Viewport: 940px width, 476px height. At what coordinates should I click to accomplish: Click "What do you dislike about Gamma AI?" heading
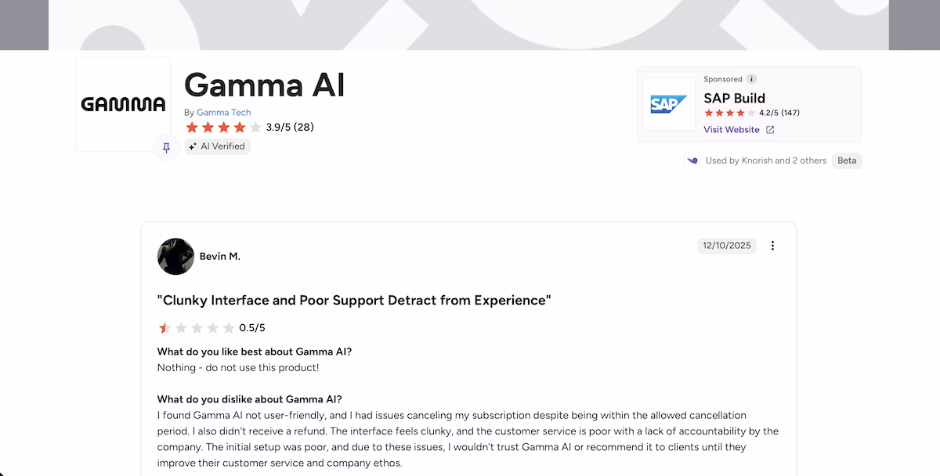[x=250, y=399]
